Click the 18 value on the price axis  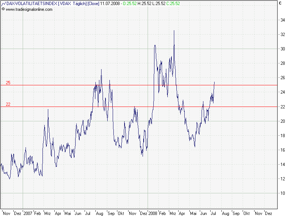point(283,136)
